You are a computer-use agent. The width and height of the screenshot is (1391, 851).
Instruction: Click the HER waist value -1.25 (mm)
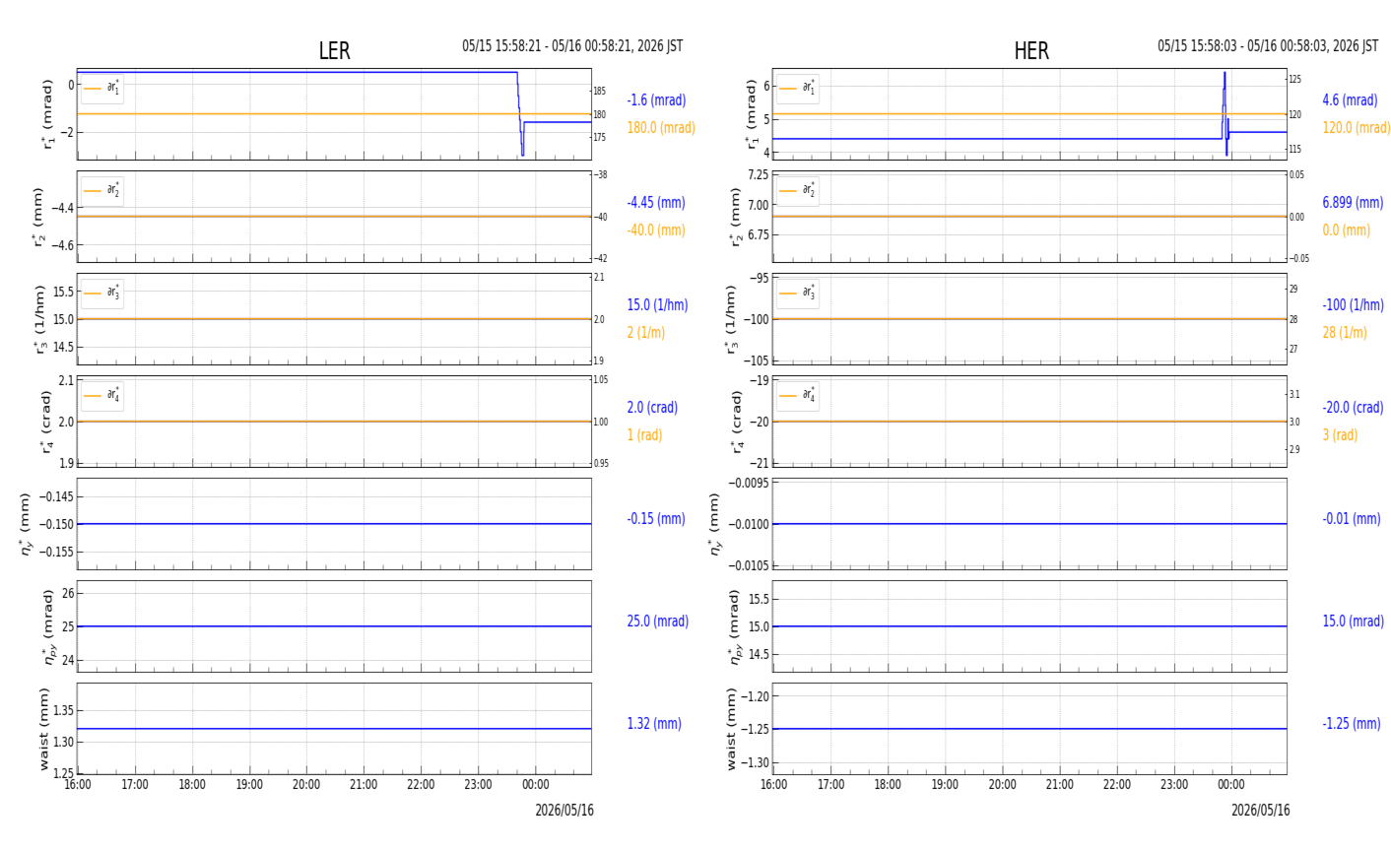coord(1352,724)
